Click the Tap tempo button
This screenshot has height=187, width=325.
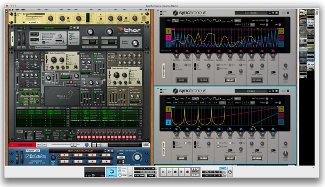(130, 172)
